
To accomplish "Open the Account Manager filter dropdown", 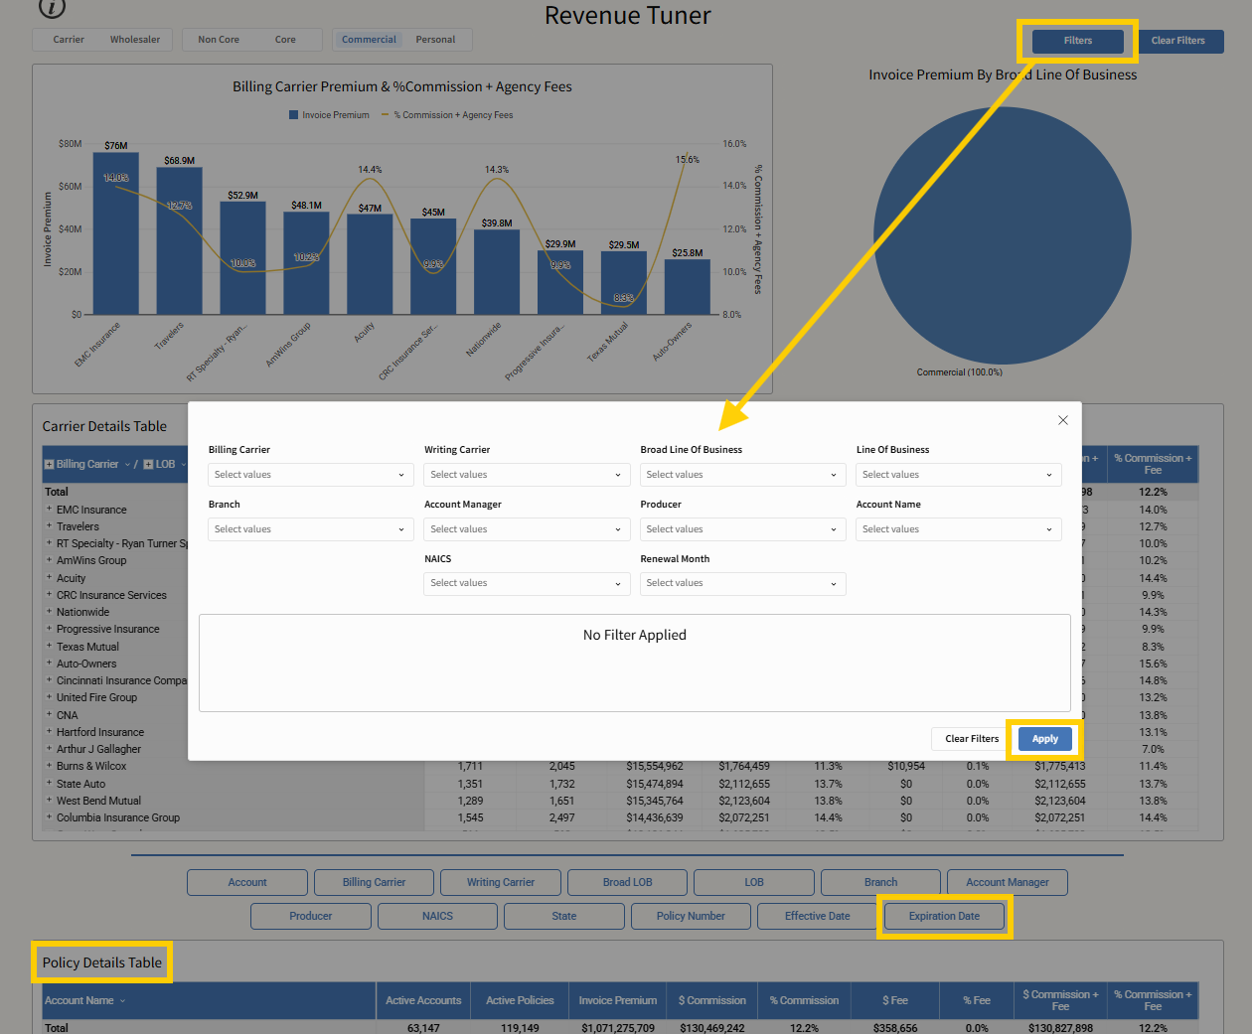I will (527, 529).
